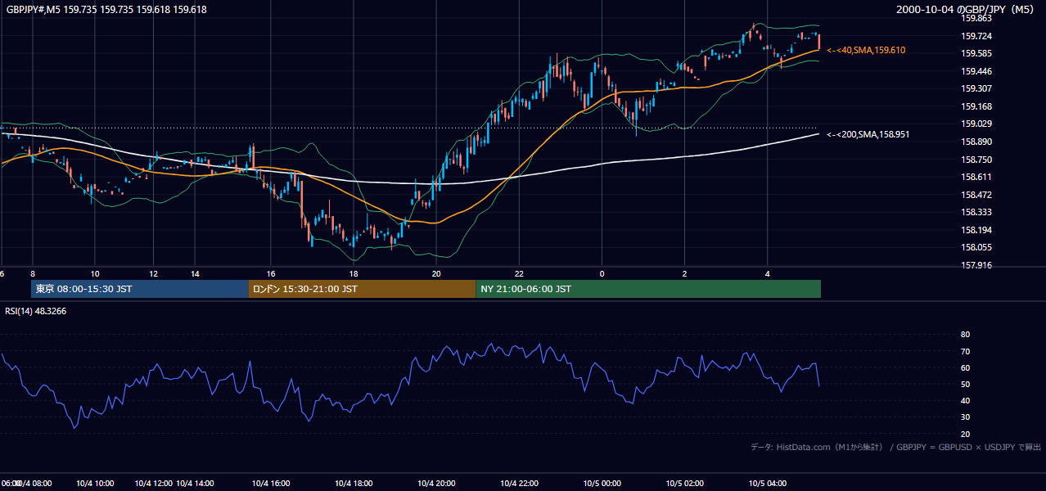
Task: Click the 200 SMA 158.951 label
Action: pyautogui.click(x=868, y=134)
